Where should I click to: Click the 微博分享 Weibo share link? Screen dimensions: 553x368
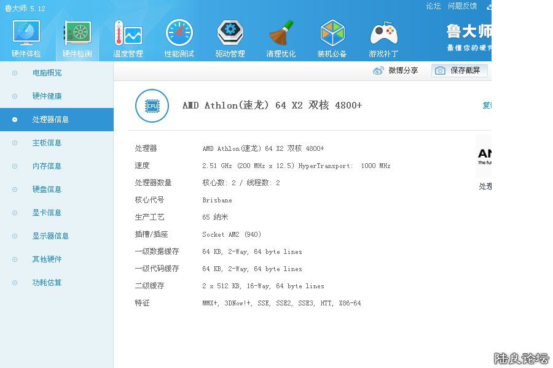(396, 71)
